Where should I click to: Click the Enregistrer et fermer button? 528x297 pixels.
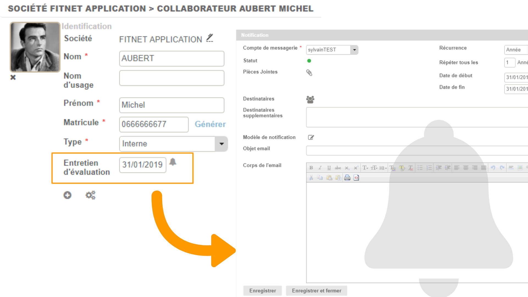click(316, 291)
